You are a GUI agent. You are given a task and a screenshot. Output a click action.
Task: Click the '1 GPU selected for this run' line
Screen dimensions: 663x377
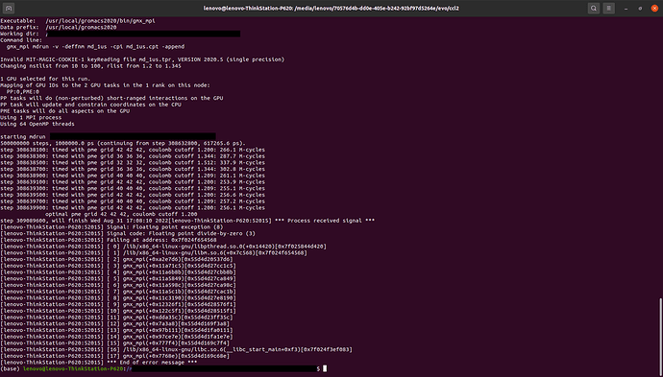coord(45,79)
